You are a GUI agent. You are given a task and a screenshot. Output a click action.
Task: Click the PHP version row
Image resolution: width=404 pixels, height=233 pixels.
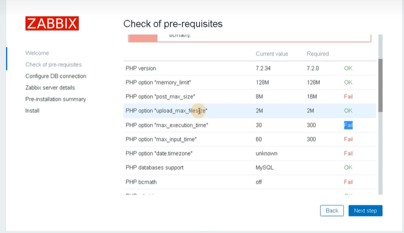click(250, 68)
